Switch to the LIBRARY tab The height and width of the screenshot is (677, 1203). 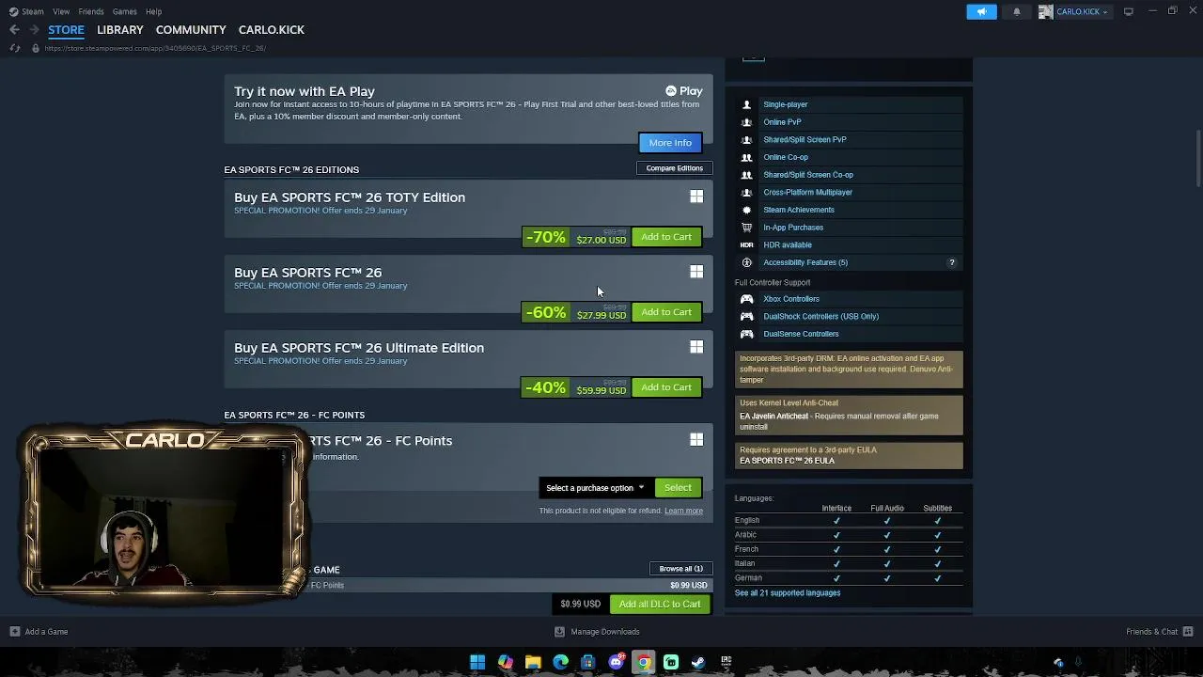[x=120, y=30]
